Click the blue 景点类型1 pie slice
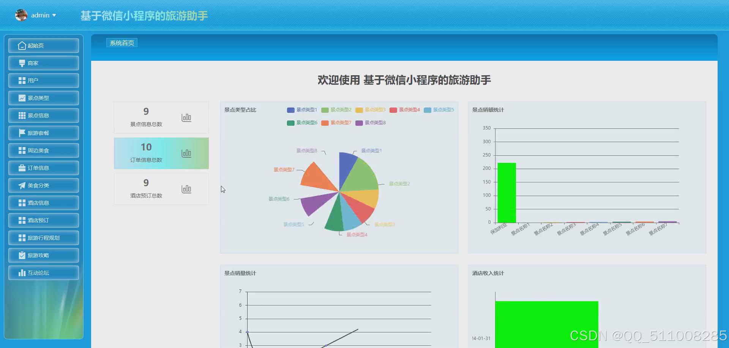This screenshot has width=729, height=348. [x=346, y=167]
